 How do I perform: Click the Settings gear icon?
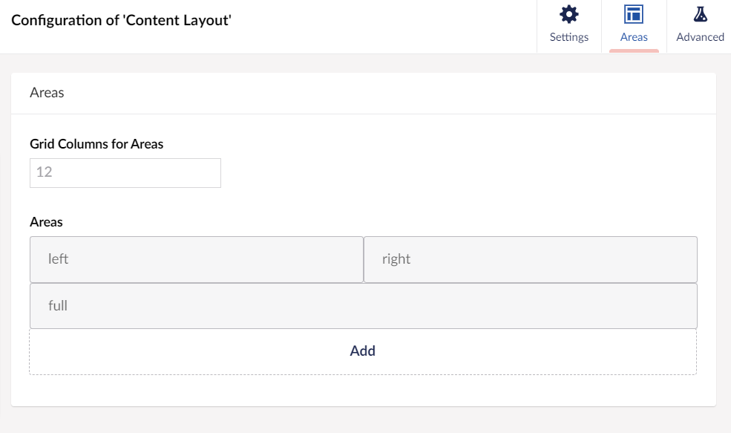pyautogui.click(x=568, y=15)
